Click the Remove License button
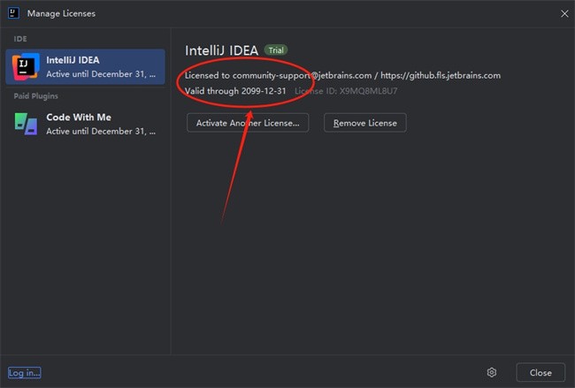 pos(364,123)
